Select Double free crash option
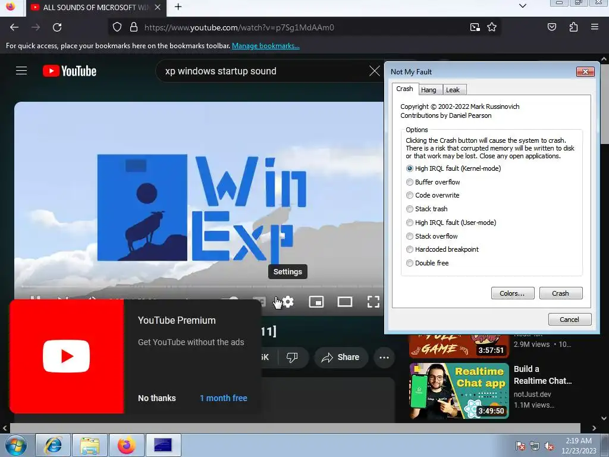This screenshot has height=457, width=609. [x=427, y=263]
